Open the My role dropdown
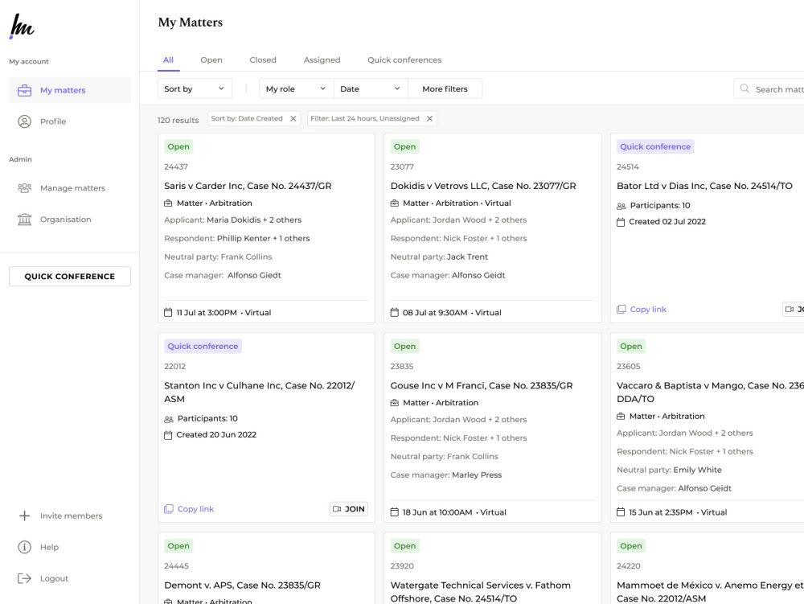Image resolution: width=804 pixels, height=604 pixels. (x=297, y=88)
